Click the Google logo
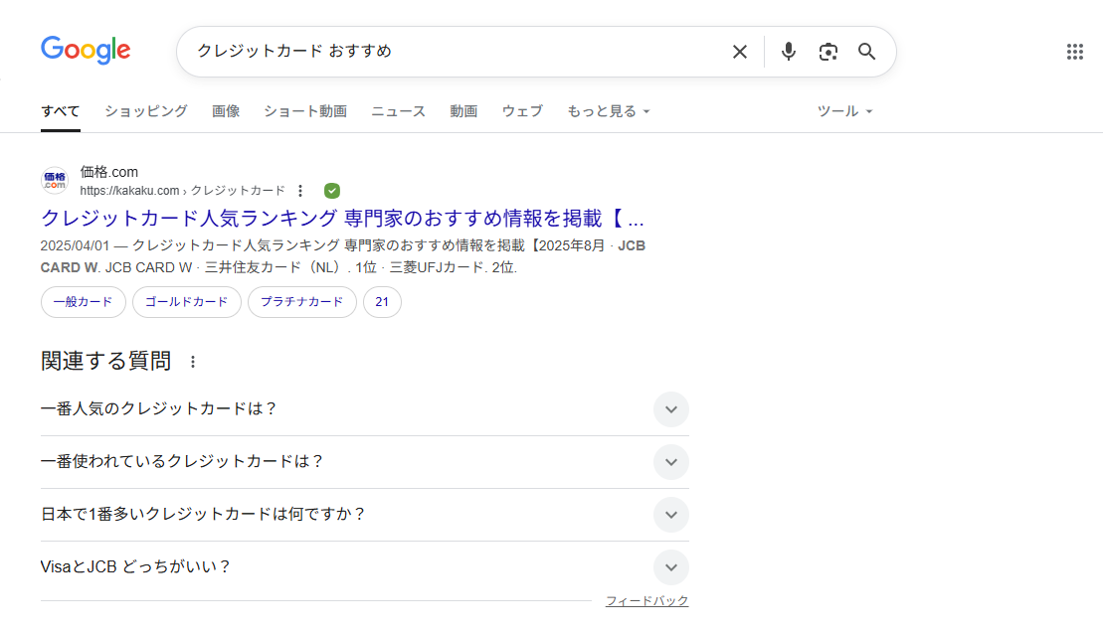The height and width of the screenshot is (634, 1103). 86,51
